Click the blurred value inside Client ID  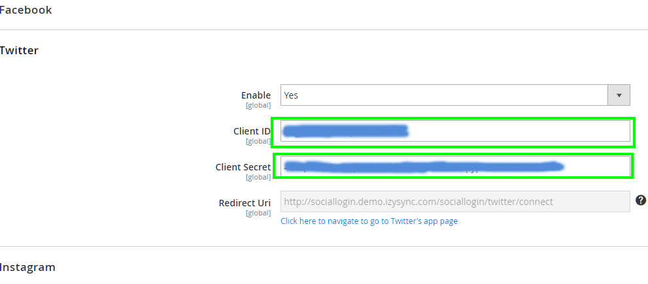345,131
